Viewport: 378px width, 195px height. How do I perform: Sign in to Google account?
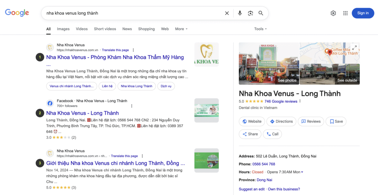click(363, 13)
